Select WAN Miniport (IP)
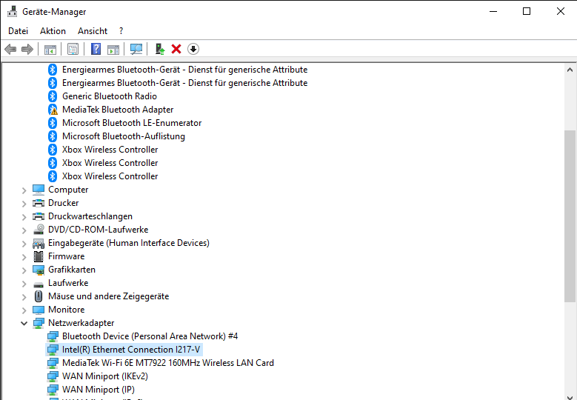 (x=99, y=390)
